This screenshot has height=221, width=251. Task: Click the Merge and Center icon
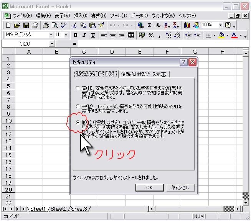pos(131,35)
